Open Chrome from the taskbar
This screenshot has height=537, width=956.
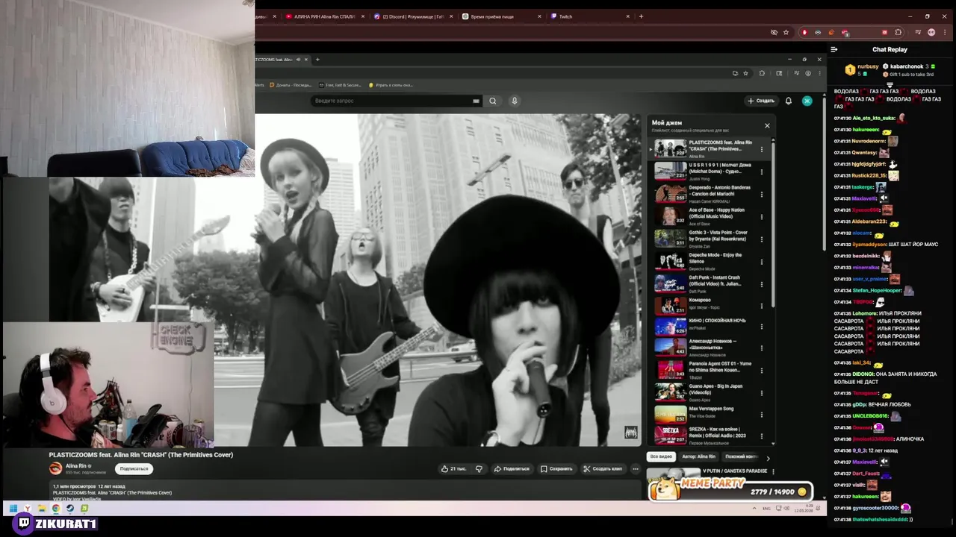pyautogui.click(x=56, y=509)
